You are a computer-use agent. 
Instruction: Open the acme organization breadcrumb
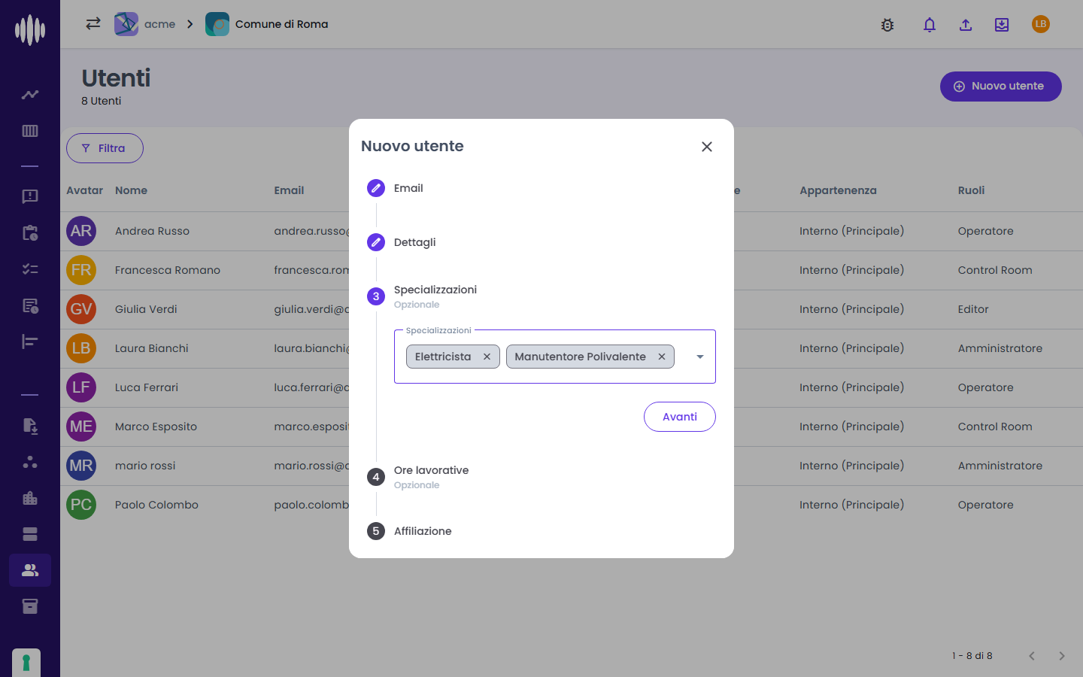pos(145,24)
